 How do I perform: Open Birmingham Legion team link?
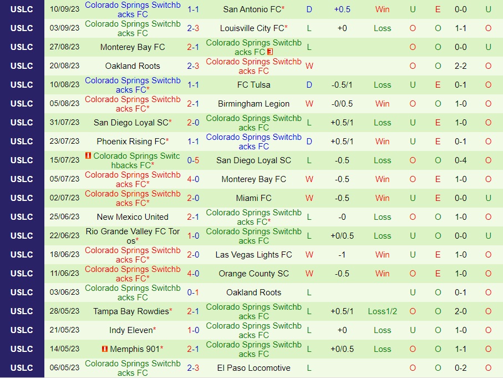coord(253,104)
